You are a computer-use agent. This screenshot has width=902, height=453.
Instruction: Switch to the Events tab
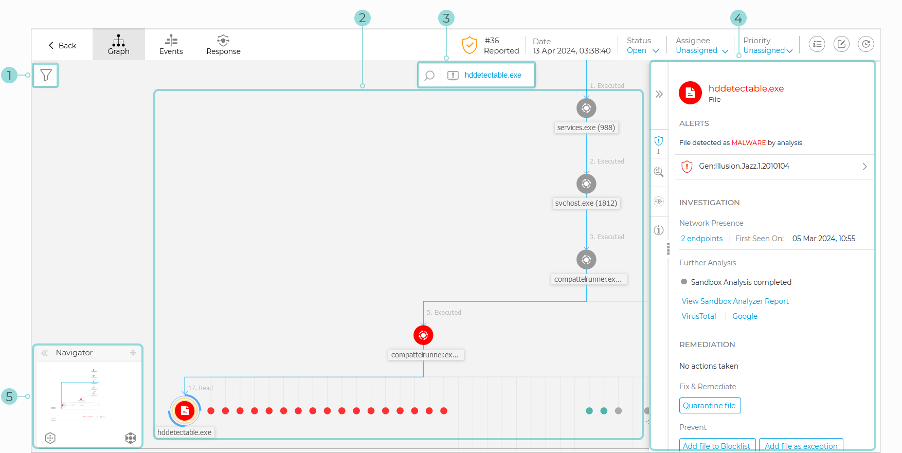pyautogui.click(x=171, y=45)
